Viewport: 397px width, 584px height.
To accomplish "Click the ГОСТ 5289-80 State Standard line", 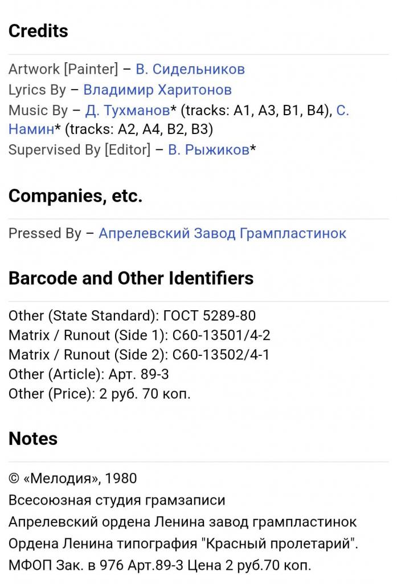I will point(132,315).
